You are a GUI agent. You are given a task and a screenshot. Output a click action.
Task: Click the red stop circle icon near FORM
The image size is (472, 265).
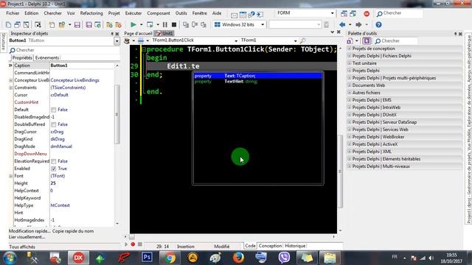pos(367,13)
